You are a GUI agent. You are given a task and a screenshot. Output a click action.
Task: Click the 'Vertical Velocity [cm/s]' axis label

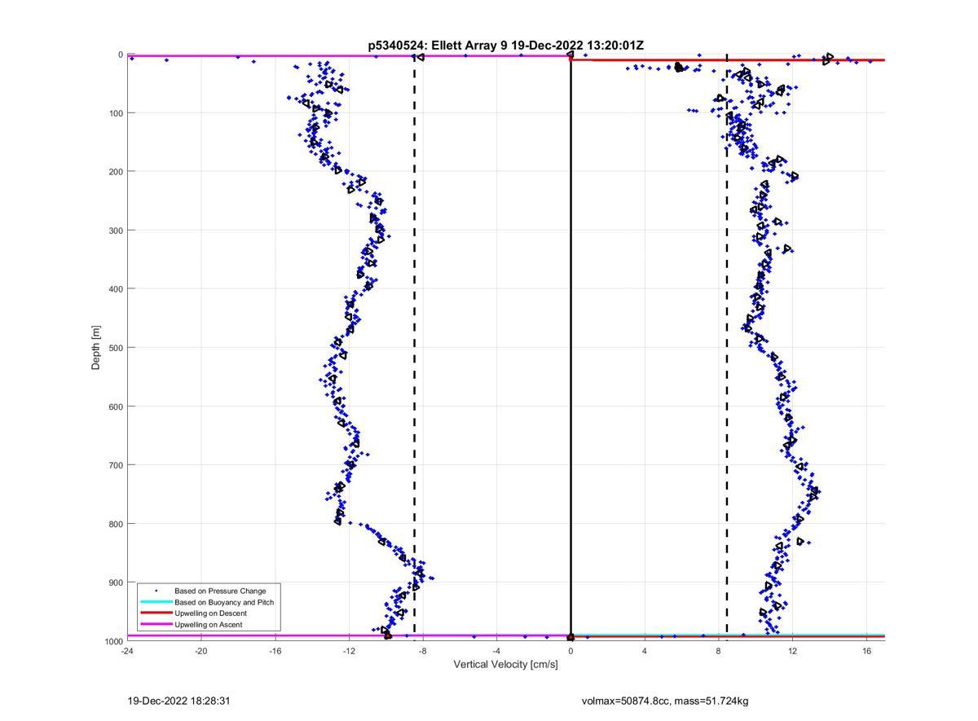(x=506, y=665)
